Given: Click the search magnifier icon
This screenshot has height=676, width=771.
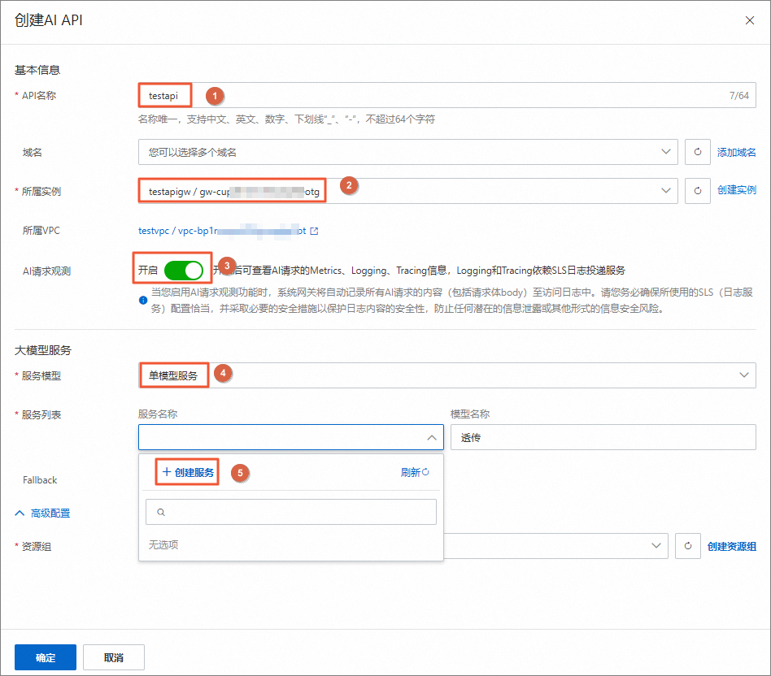Looking at the screenshot, I should [x=161, y=512].
